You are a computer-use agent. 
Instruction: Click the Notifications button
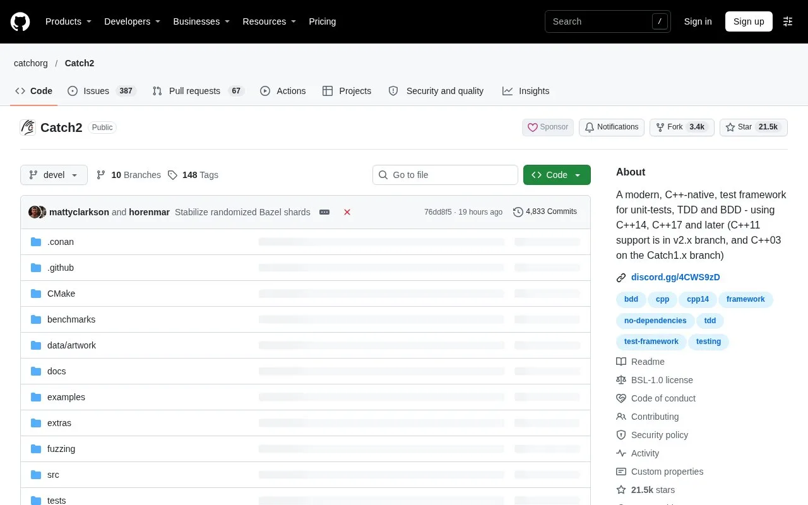pos(612,127)
